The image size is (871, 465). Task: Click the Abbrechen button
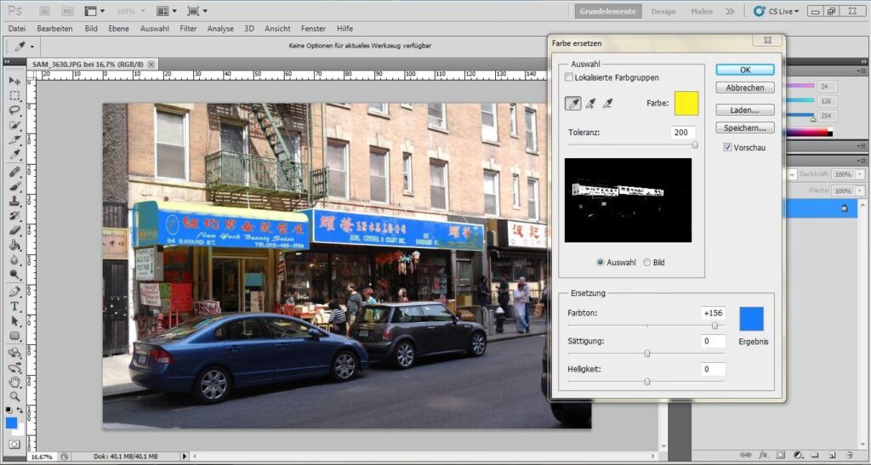coord(744,88)
